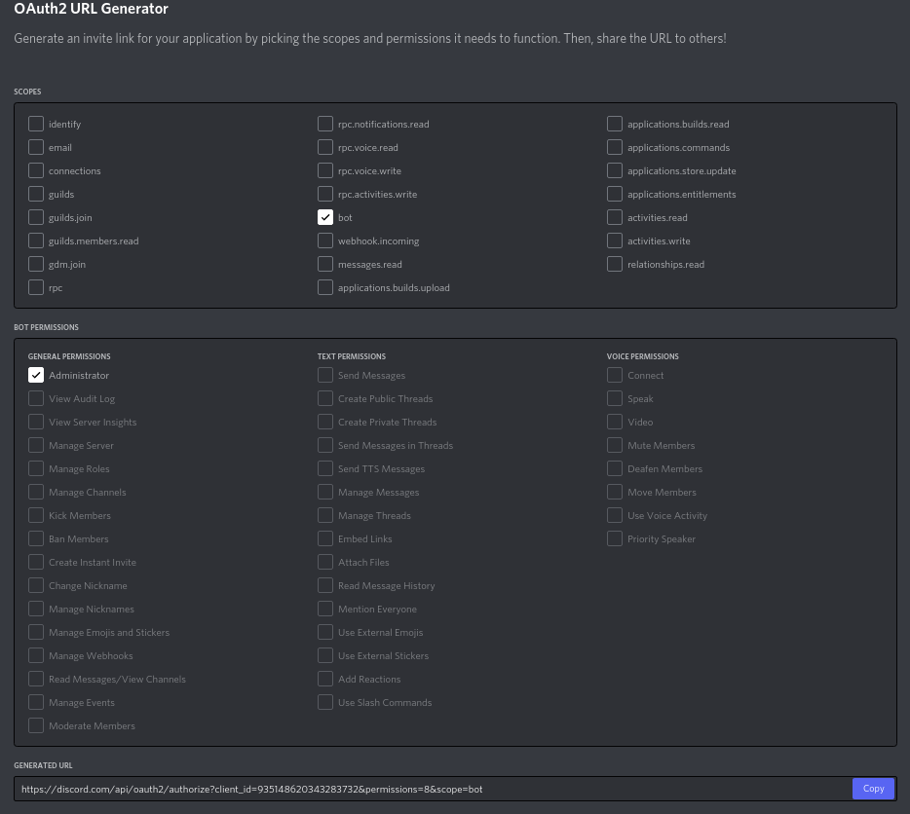
Task: Tick applications.entitlements scope
Action: pyautogui.click(x=615, y=195)
